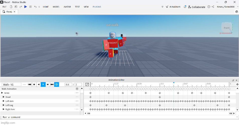Click the Undo arrow icon

click(x=35, y=7)
